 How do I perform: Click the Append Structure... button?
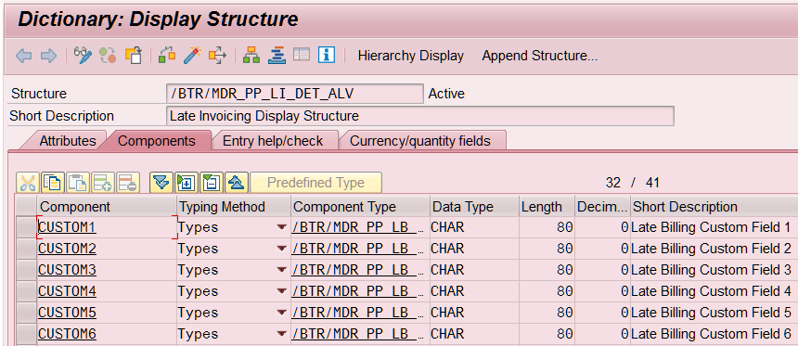pos(539,56)
